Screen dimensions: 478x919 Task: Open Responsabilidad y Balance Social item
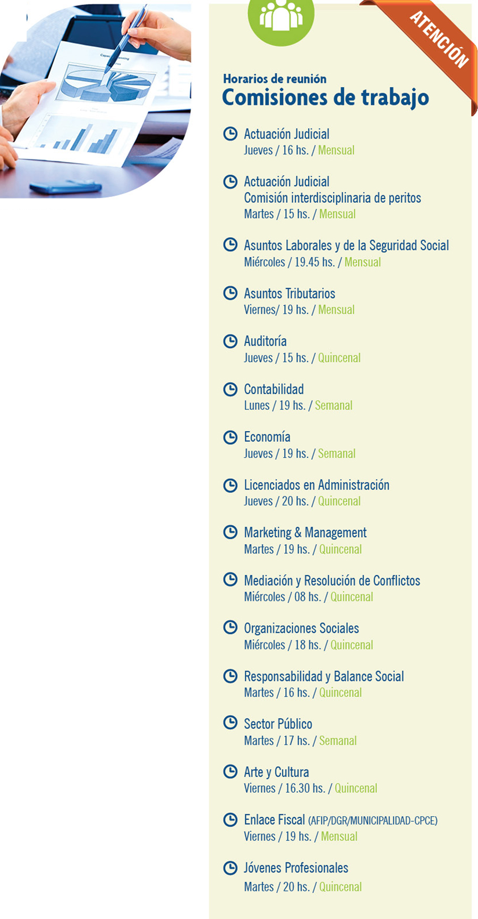(x=324, y=676)
